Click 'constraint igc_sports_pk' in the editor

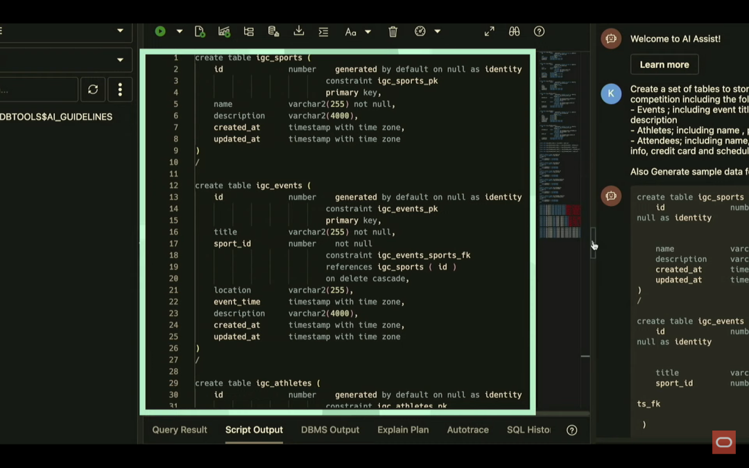click(381, 81)
